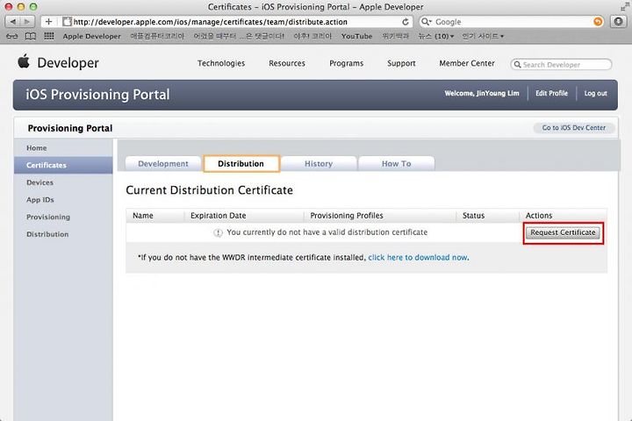This screenshot has width=632, height=421.
Task: Switch to the Development tab
Action: click(x=163, y=163)
